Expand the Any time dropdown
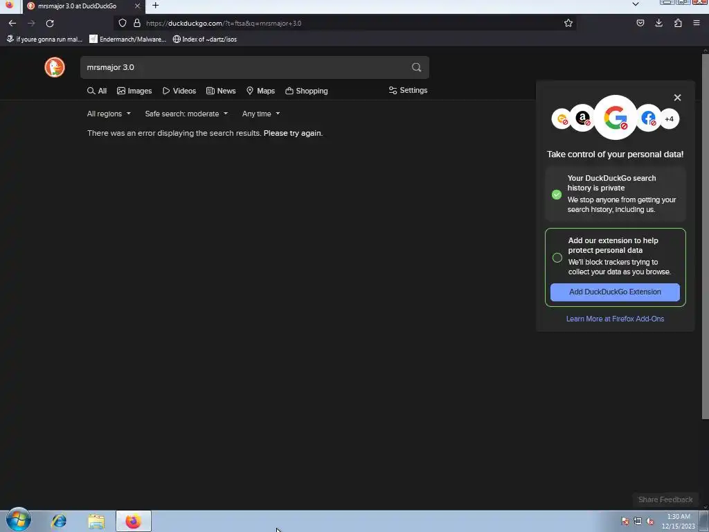The height and width of the screenshot is (532, 709). [x=261, y=114]
